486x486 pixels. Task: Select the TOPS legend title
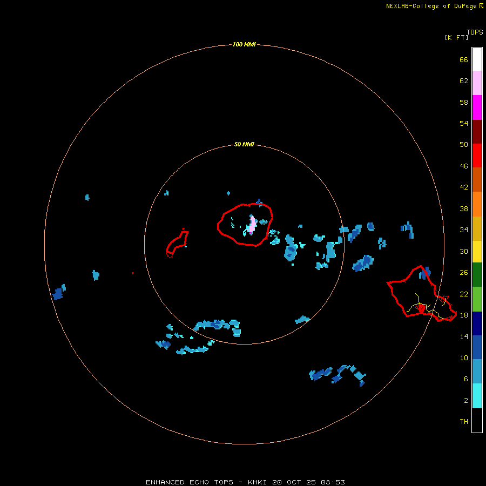(x=475, y=32)
